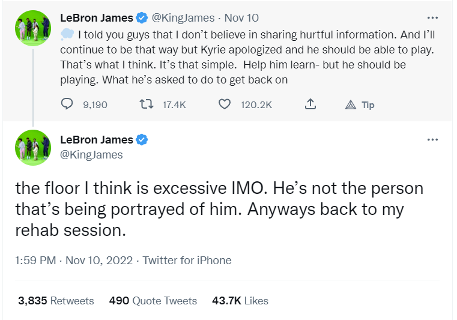
Task: Click the Nov 10 date link
Action: click(x=241, y=18)
